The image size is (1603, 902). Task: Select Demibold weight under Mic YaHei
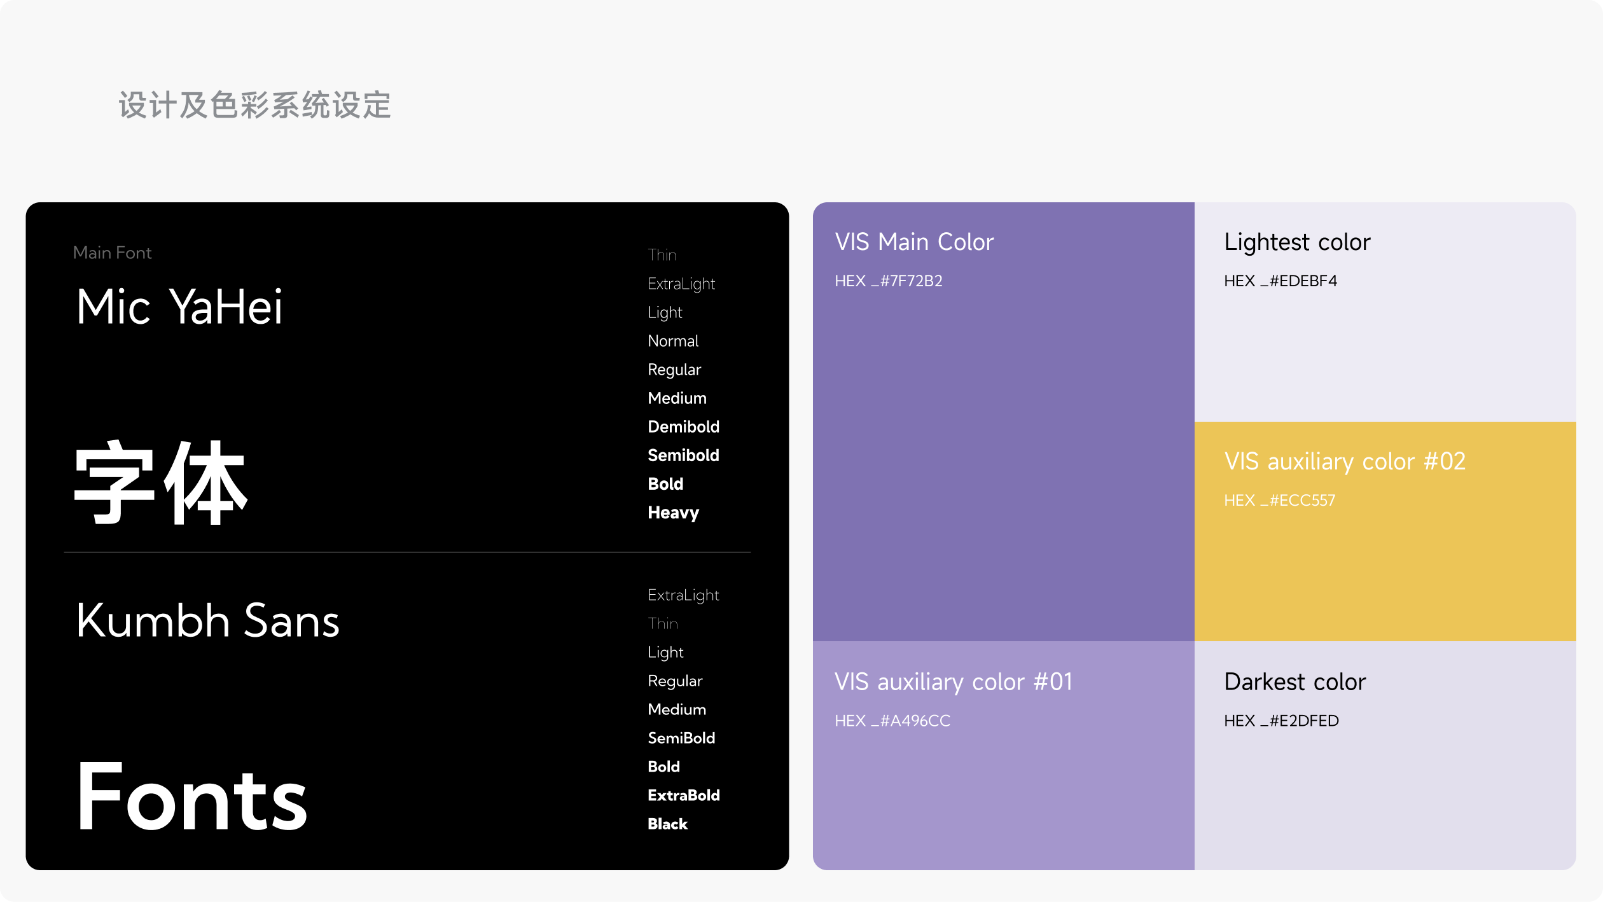point(683,427)
